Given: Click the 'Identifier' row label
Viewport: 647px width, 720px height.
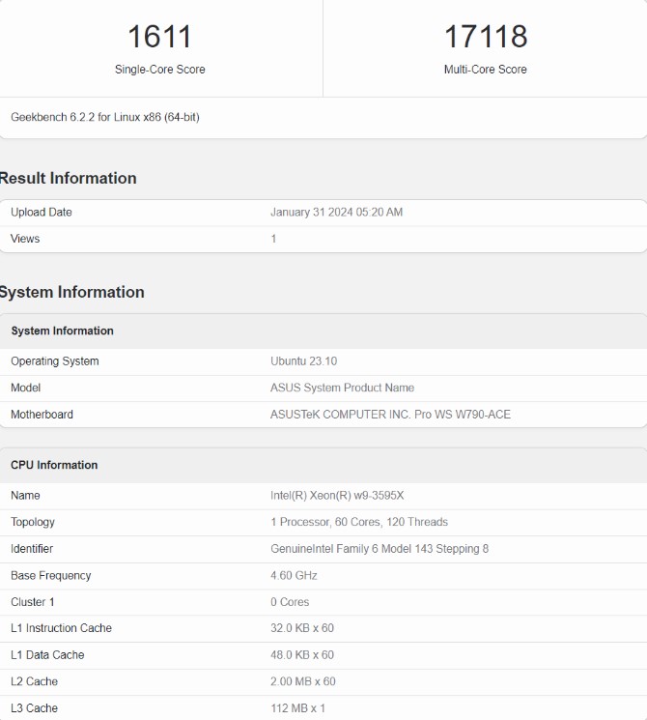Looking at the screenshot, I should pyautogui.click(x=32, y=549).
